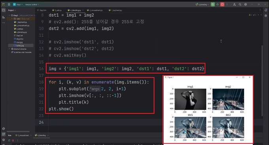Expand External Libraries node
Screen dimensions: 269x145
click(9, 49)
